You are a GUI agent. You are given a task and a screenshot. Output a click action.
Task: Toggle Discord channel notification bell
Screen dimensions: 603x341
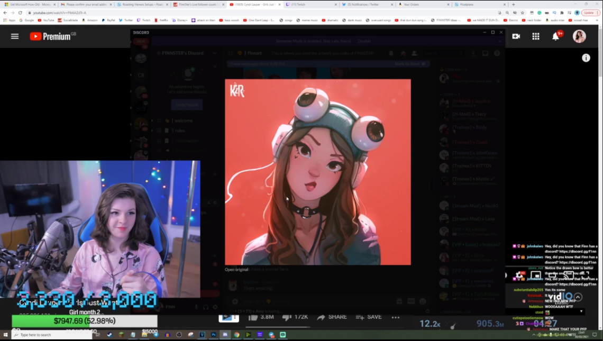[x=391, y=53]
